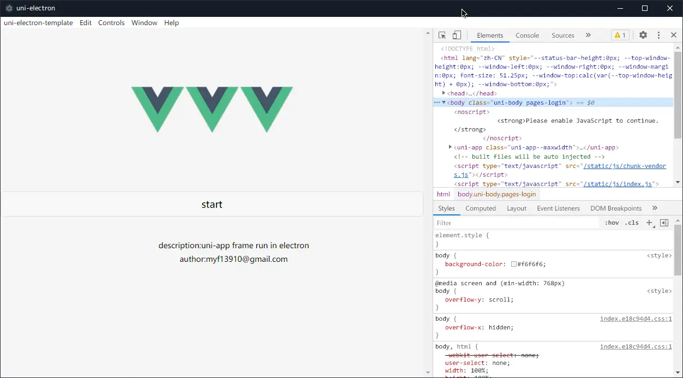Click the element.style rule block
The height and width of the screenshot is (378, 683).
coord(553,239)
